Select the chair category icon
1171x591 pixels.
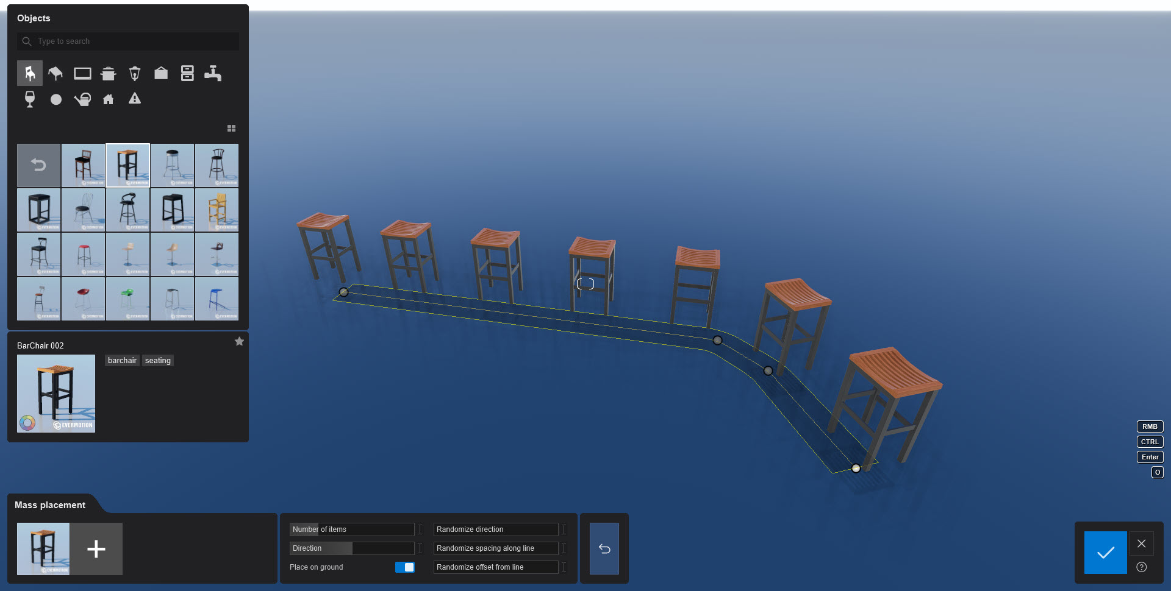point(29,73)
